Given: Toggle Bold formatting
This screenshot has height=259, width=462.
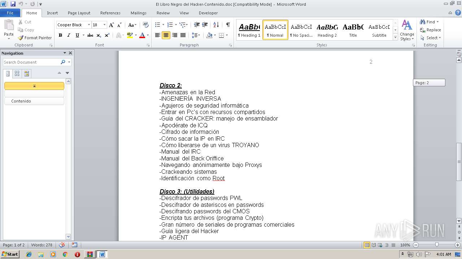Looking at the screenshot, I should (60, 35).
